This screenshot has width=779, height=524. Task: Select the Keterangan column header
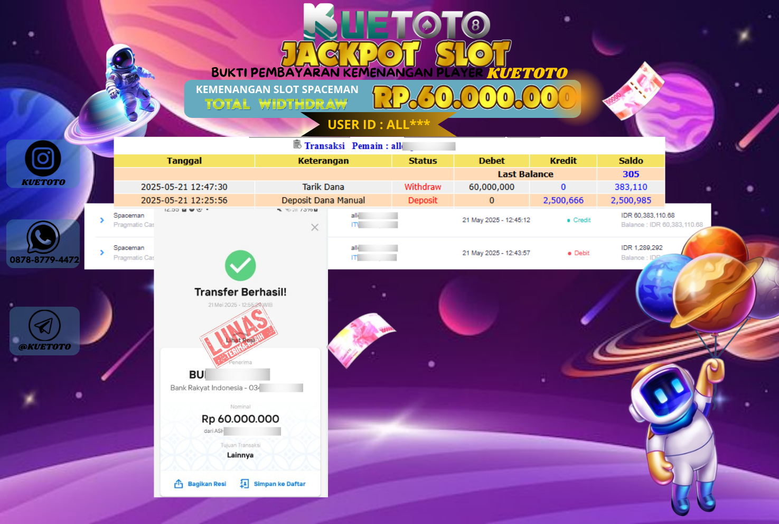point(323,161)
